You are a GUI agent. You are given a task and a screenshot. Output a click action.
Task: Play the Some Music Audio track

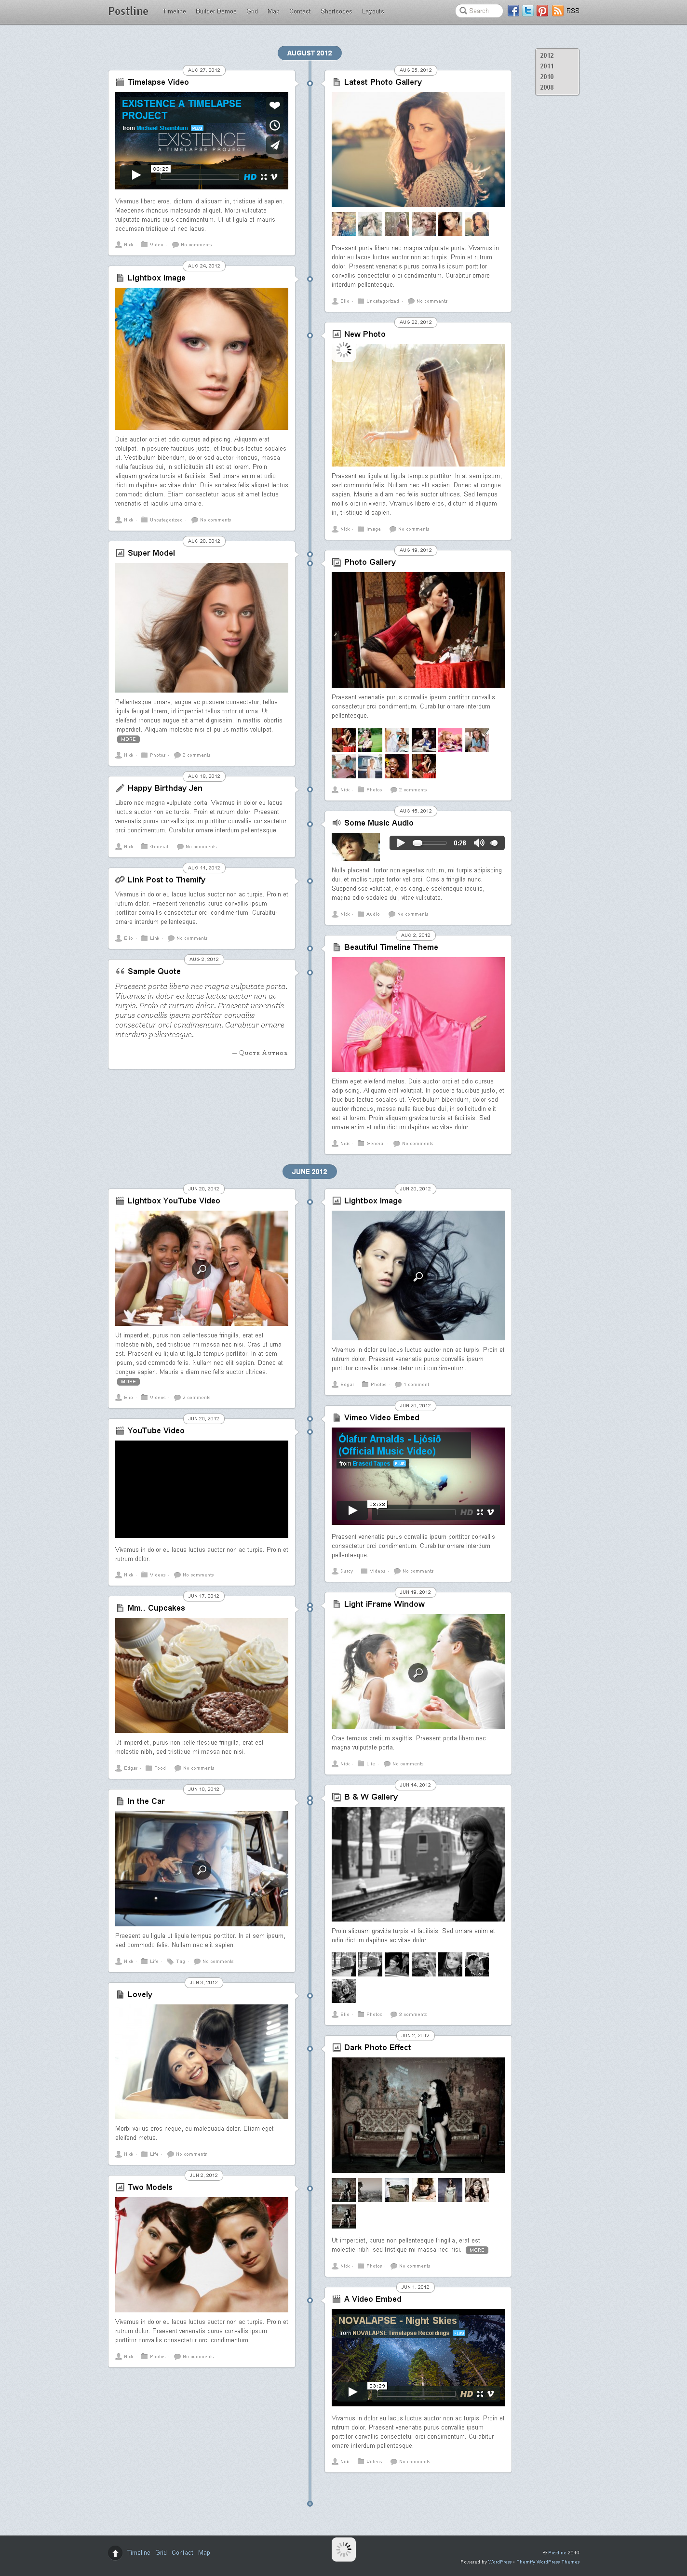pyautogui.click(x=401, y=843)
